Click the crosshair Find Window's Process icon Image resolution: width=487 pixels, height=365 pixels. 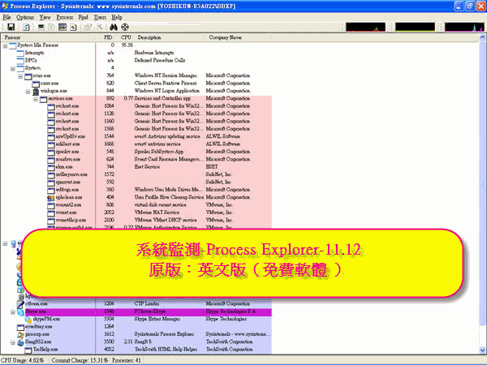124,27
